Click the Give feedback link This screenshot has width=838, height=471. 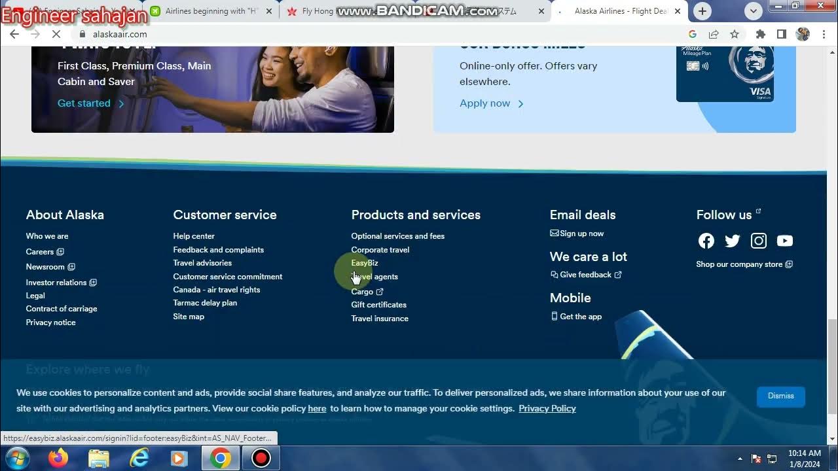(x=586, y=275)
